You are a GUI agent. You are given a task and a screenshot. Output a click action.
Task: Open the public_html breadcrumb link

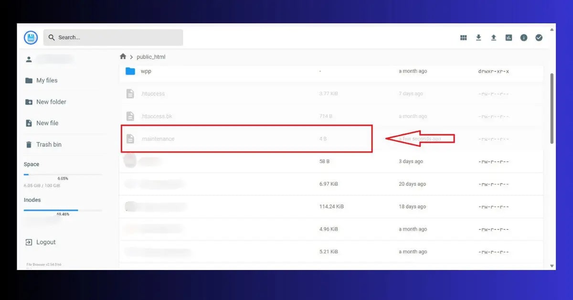point(151,56)
